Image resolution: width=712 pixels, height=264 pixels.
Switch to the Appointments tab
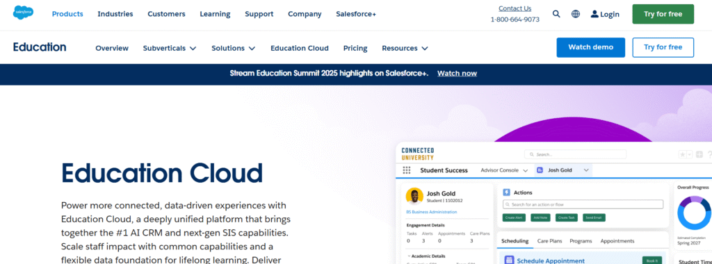click(x=617, y=241)
